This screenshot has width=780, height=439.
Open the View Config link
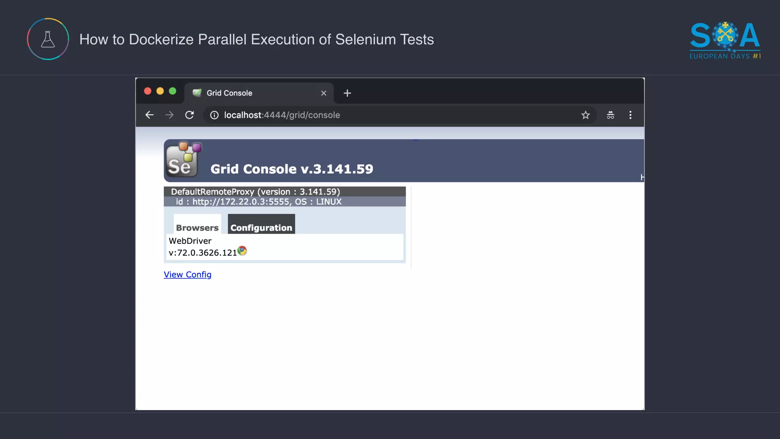(x=187, y=274)
